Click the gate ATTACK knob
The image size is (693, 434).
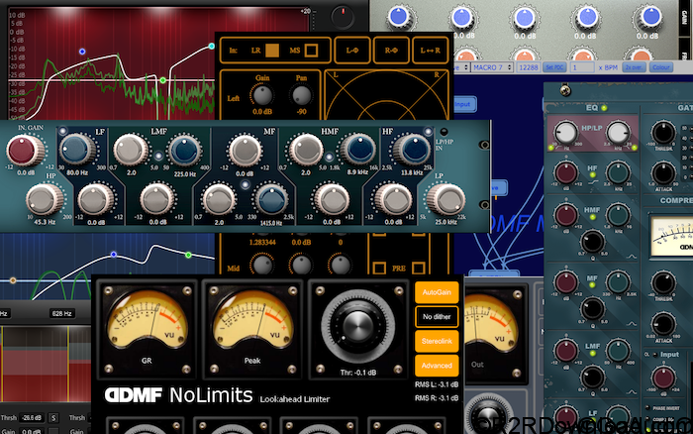click(x=663, y=173)
